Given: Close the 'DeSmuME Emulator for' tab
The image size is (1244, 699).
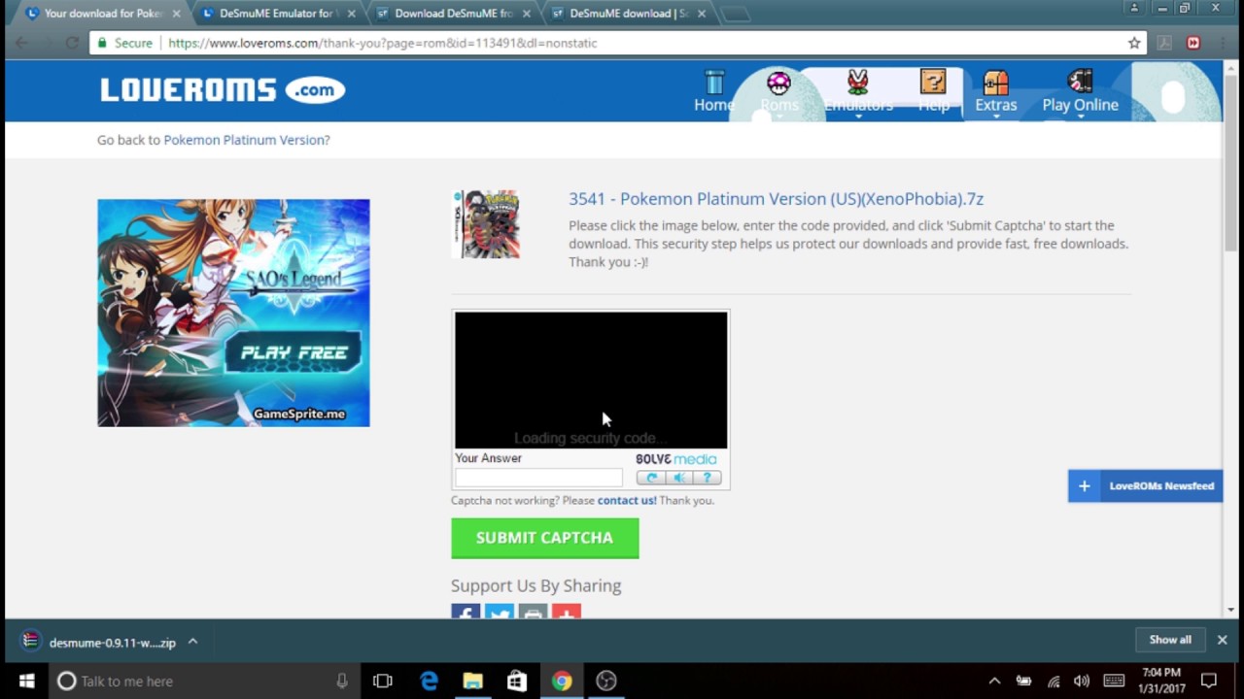Looking at the screenshot, I should 351,14.
